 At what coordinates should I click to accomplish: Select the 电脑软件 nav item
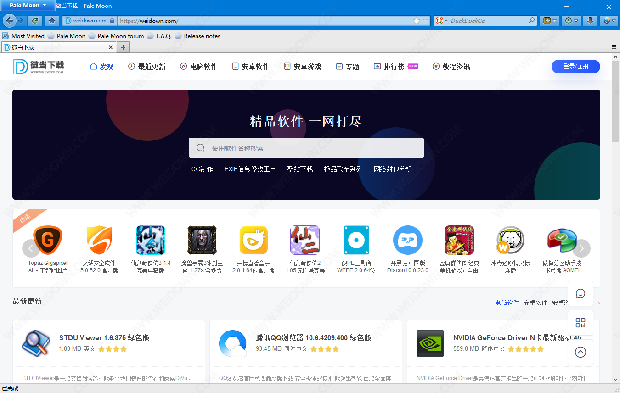198,67
